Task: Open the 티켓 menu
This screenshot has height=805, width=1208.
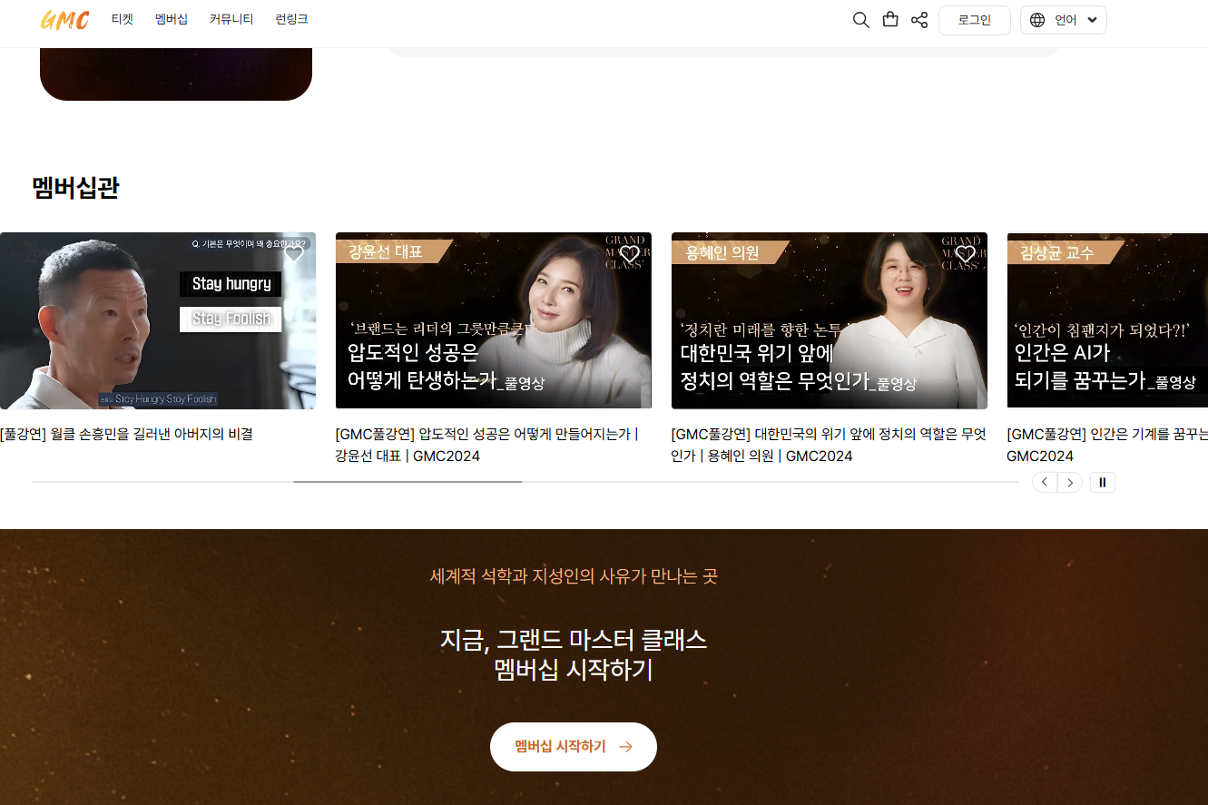Action: [123, 19]
